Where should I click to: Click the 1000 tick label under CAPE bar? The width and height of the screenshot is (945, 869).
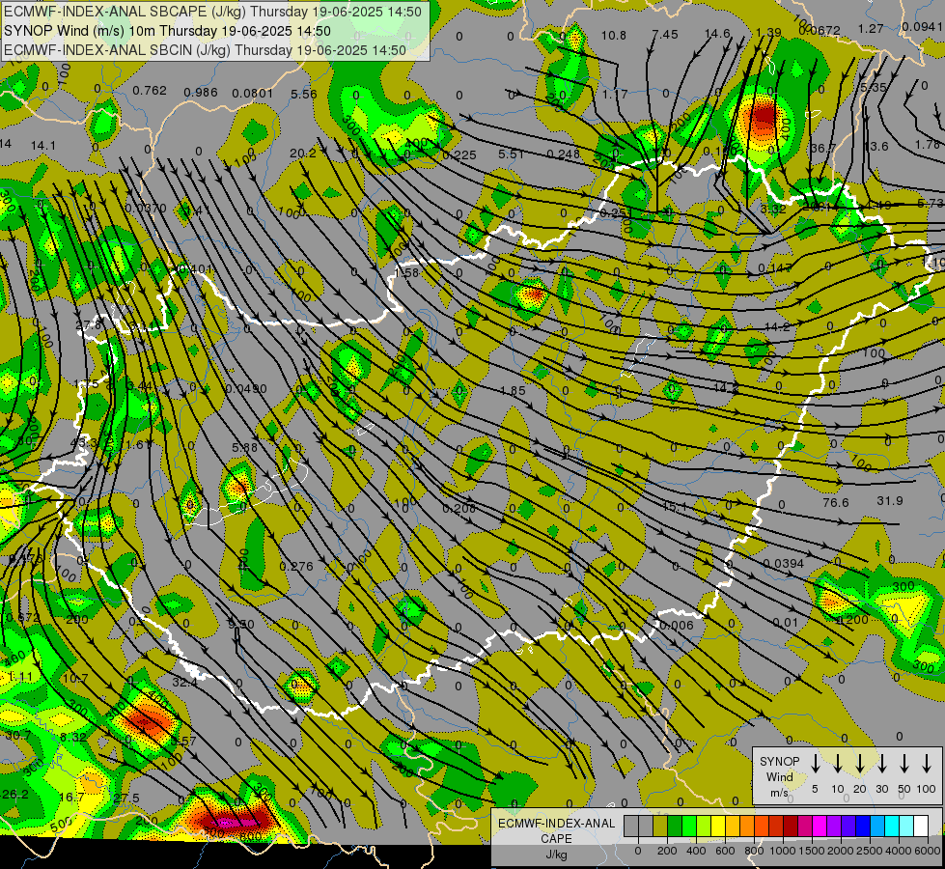(x=783, y=851)
